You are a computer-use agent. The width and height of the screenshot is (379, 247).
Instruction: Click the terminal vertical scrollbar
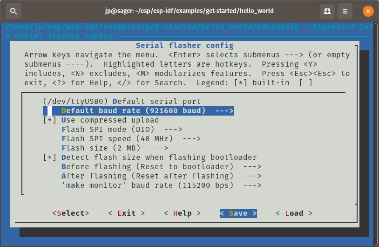[x=376, y=134]
